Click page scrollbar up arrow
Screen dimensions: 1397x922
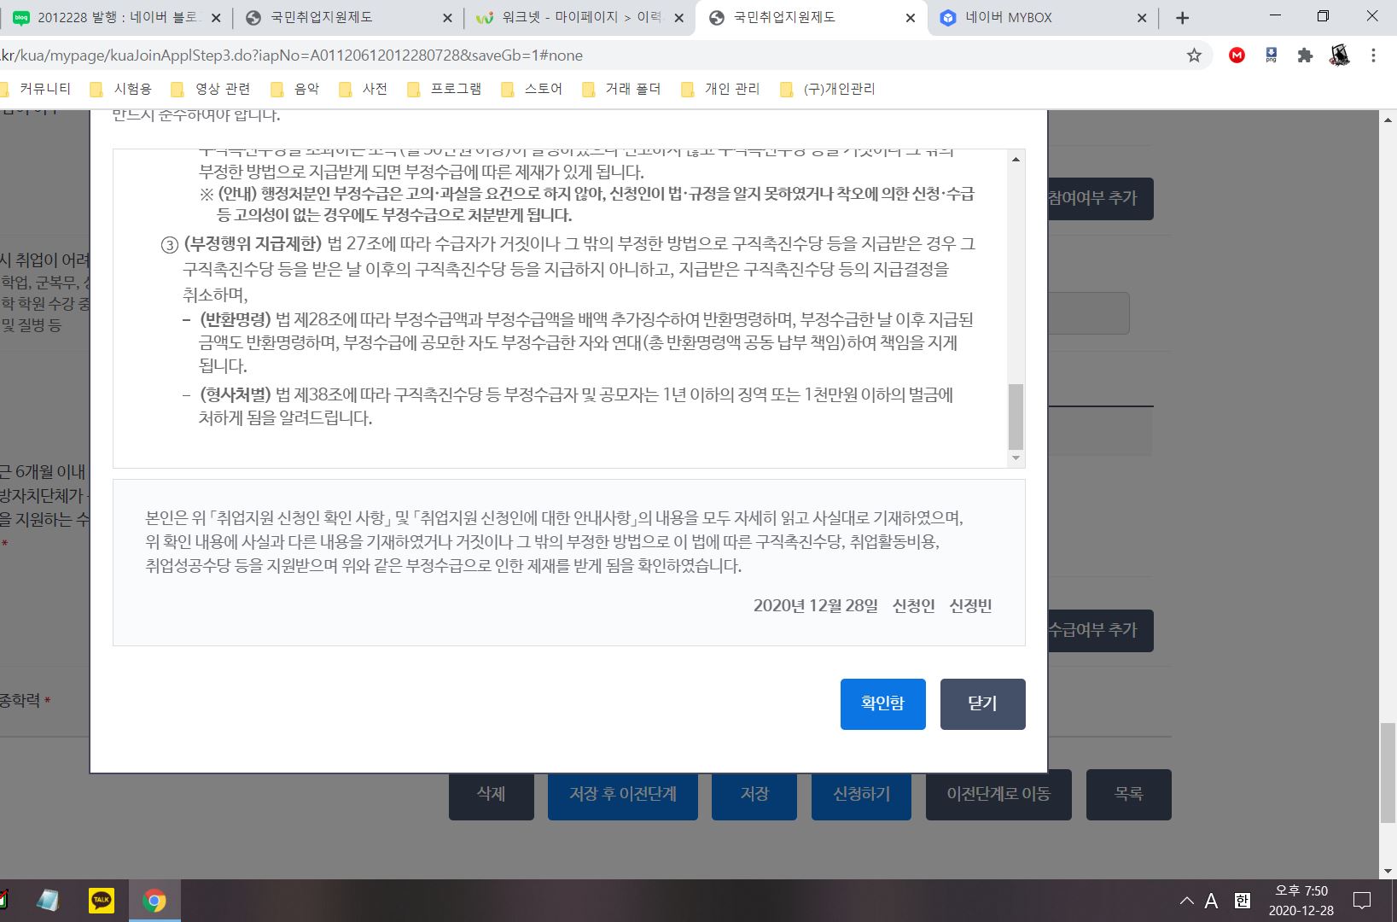coord(1388,120)
